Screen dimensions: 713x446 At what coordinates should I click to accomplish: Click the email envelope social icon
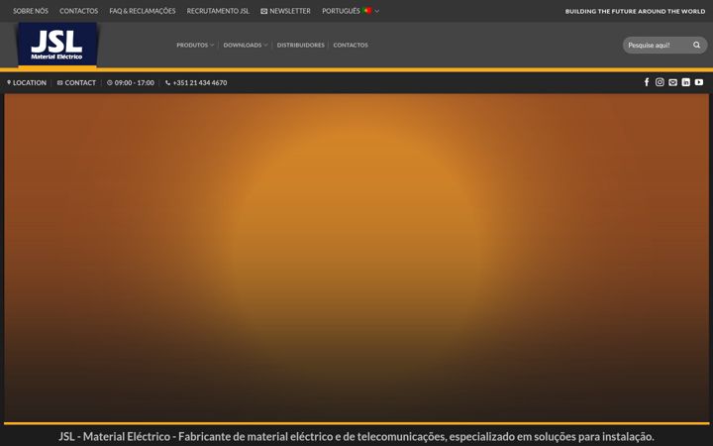click(x=673, y=82)
